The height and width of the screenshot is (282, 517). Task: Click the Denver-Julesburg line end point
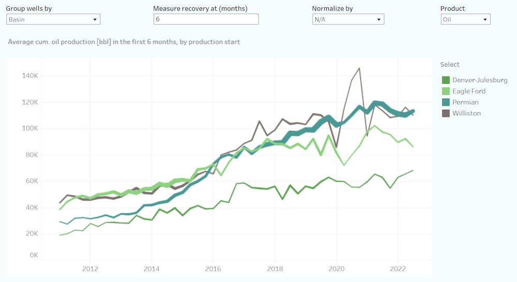coord(413,170)
